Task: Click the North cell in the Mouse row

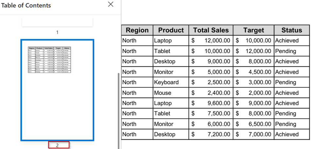Action: click(137, 93)
